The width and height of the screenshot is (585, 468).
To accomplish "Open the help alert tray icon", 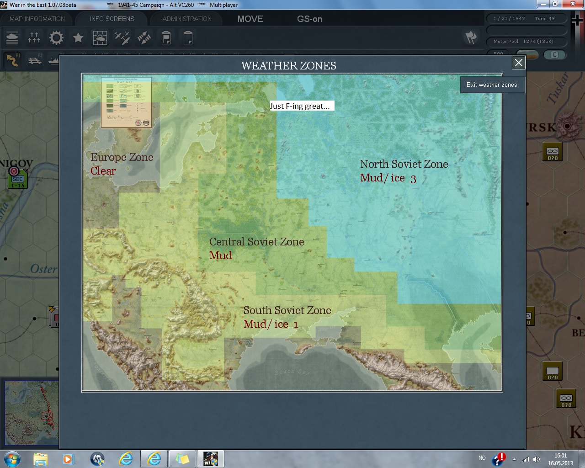I will [x=499, y=459].
